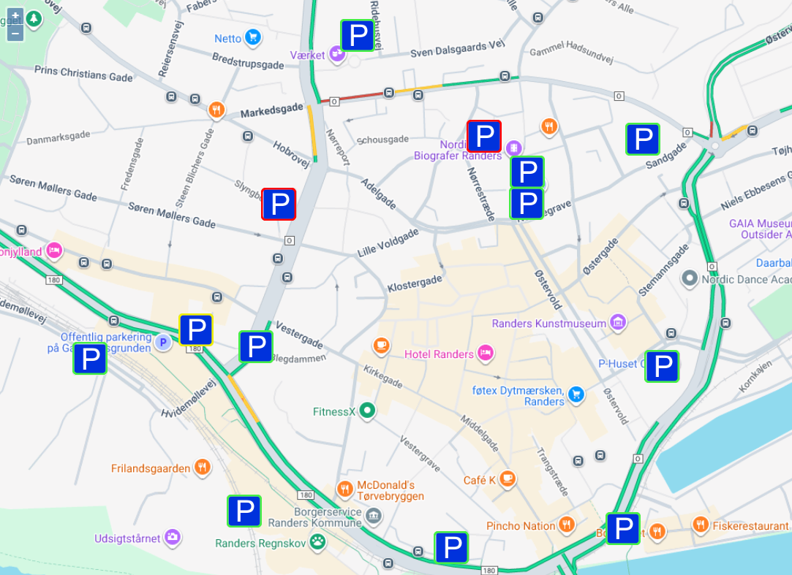Select the Randers Kunstmuseum museum pin
The image size is (792, 575).
click(x=618, y=322)
